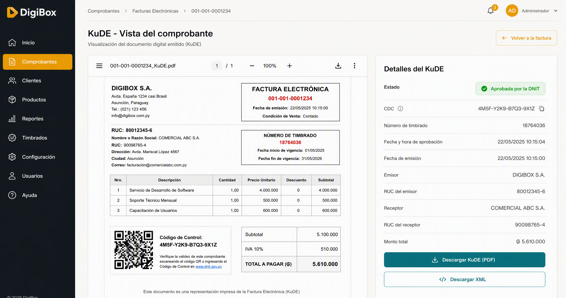Expand the Administrador account dropdown

pos(539,11)
